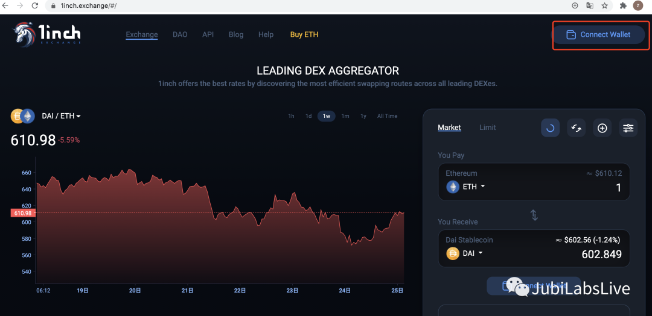
Task: Open the swap settings sliders icon
Action: (x=628, y=128)
